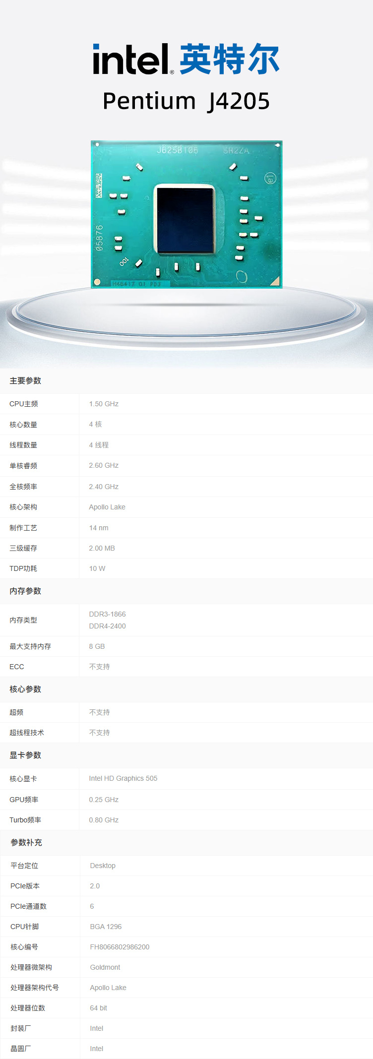
Task: Click the 核心数量 label
Action: tap(23, 425)
